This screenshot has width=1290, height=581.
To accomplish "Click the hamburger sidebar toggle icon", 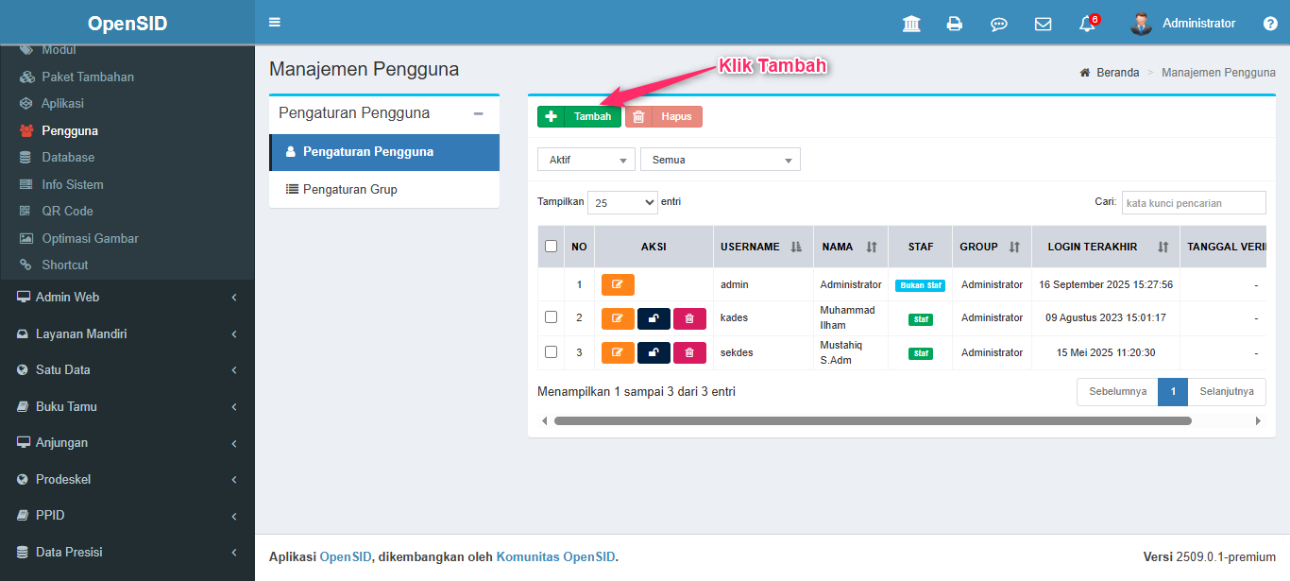I will click(275, 23).
